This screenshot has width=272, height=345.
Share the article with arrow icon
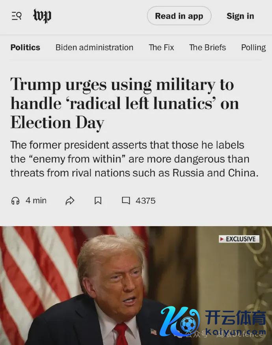tap(70, 201)
